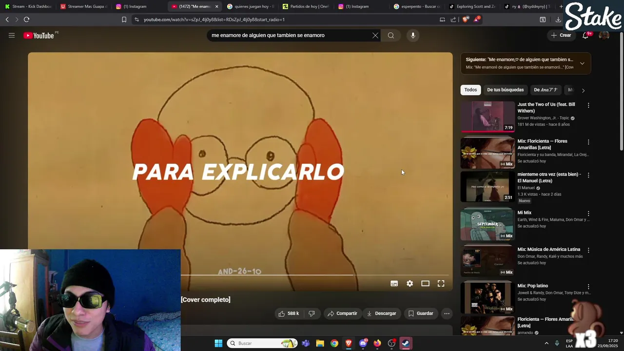Save video with Guardar button

(x=421, y=313)
